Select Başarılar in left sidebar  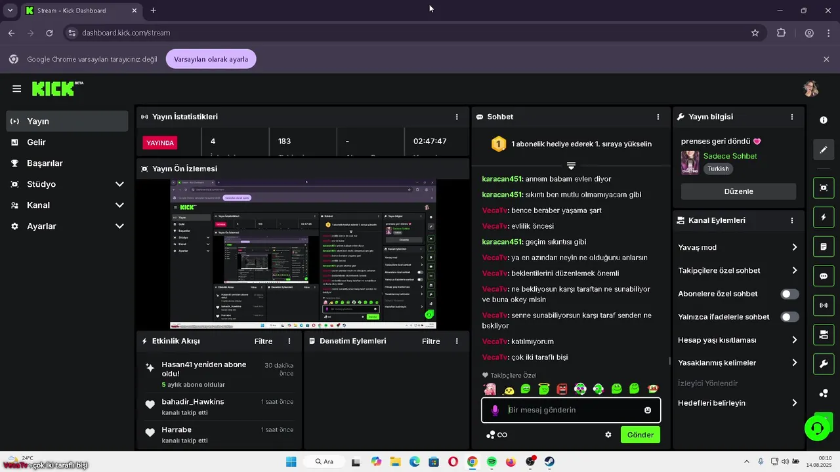coord(67,163)
